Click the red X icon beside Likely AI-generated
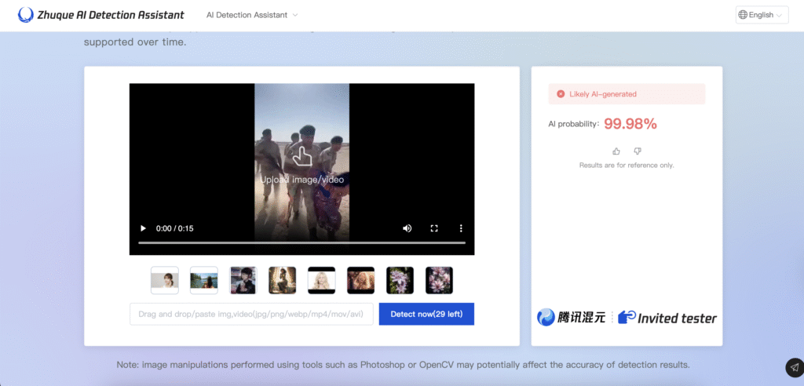This screenshot has height=386, width=804. tap(561, 94)
